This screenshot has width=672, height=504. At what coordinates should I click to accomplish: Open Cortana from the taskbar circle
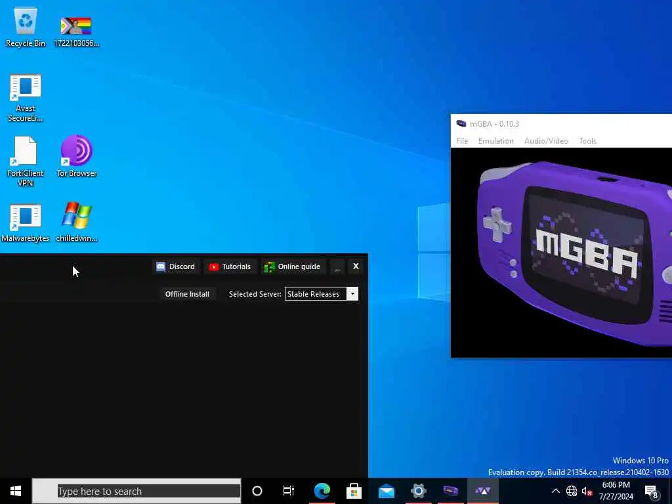point(257,491)
